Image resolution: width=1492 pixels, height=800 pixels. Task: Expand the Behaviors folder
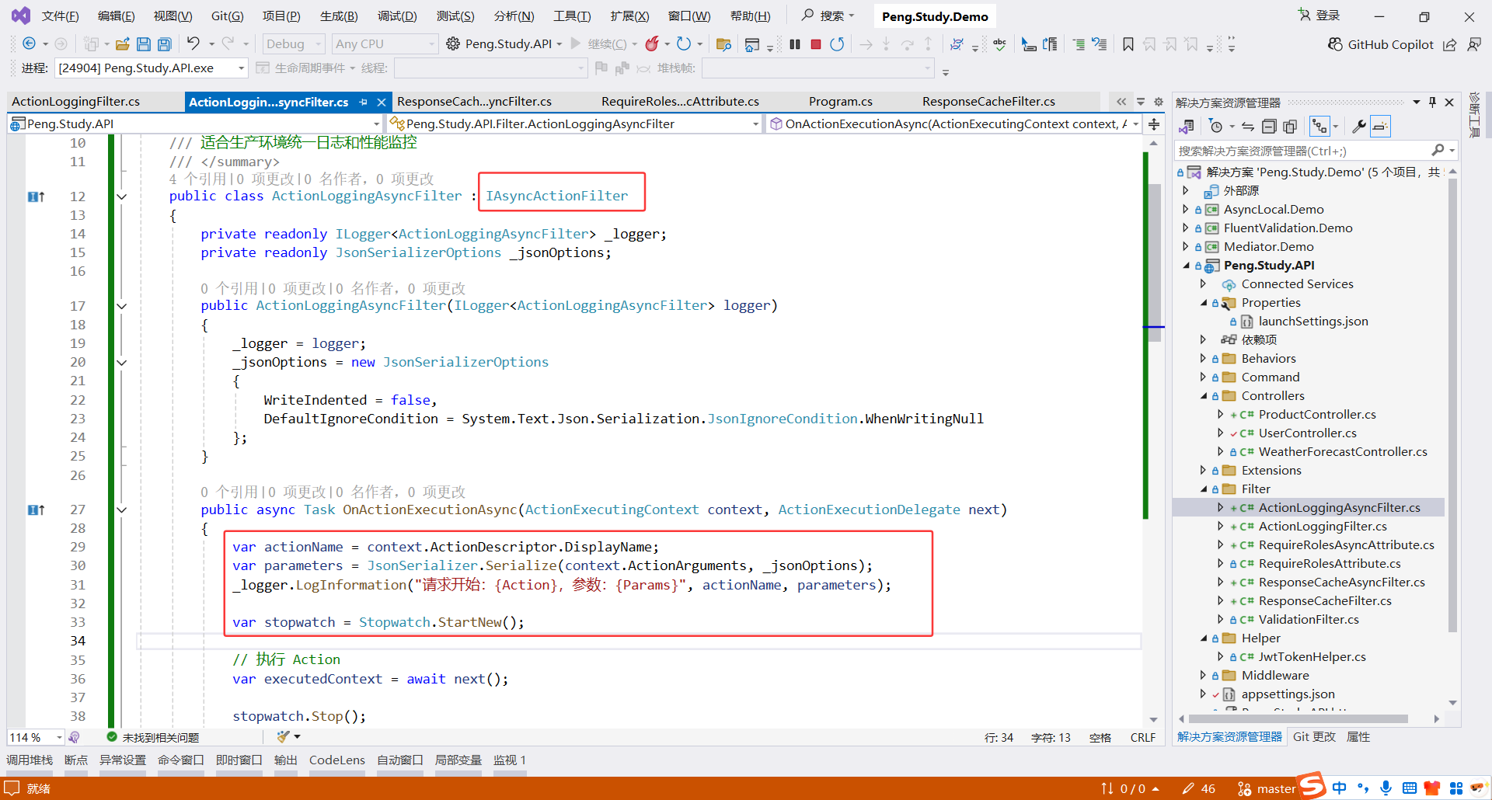coord(1204,359)
